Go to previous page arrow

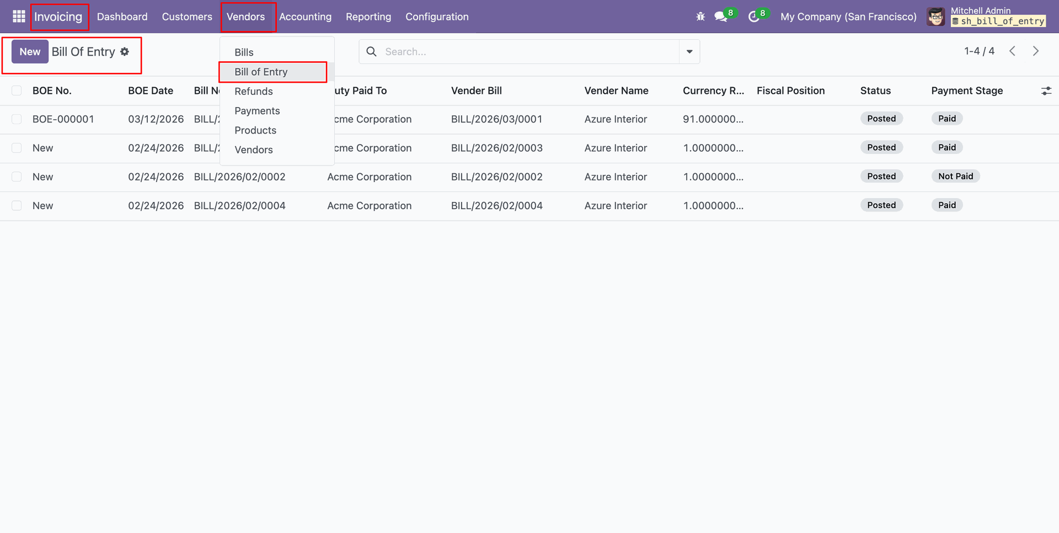point(1012,51)
